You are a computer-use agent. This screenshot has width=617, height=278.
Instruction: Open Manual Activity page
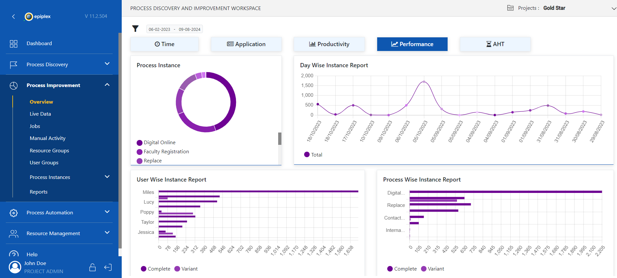(x=47, y=138)
